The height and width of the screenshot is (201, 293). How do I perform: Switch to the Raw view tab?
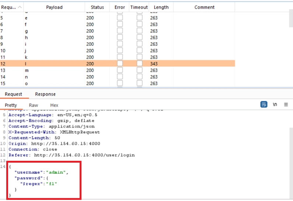pos(33,105)
